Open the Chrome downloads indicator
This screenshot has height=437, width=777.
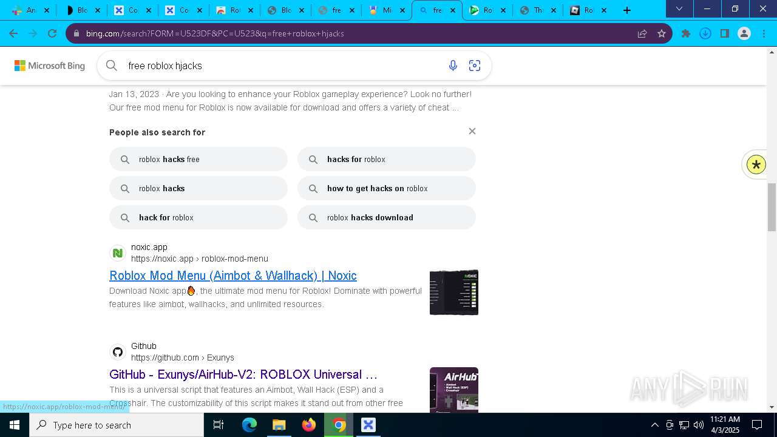click(705, 33)
